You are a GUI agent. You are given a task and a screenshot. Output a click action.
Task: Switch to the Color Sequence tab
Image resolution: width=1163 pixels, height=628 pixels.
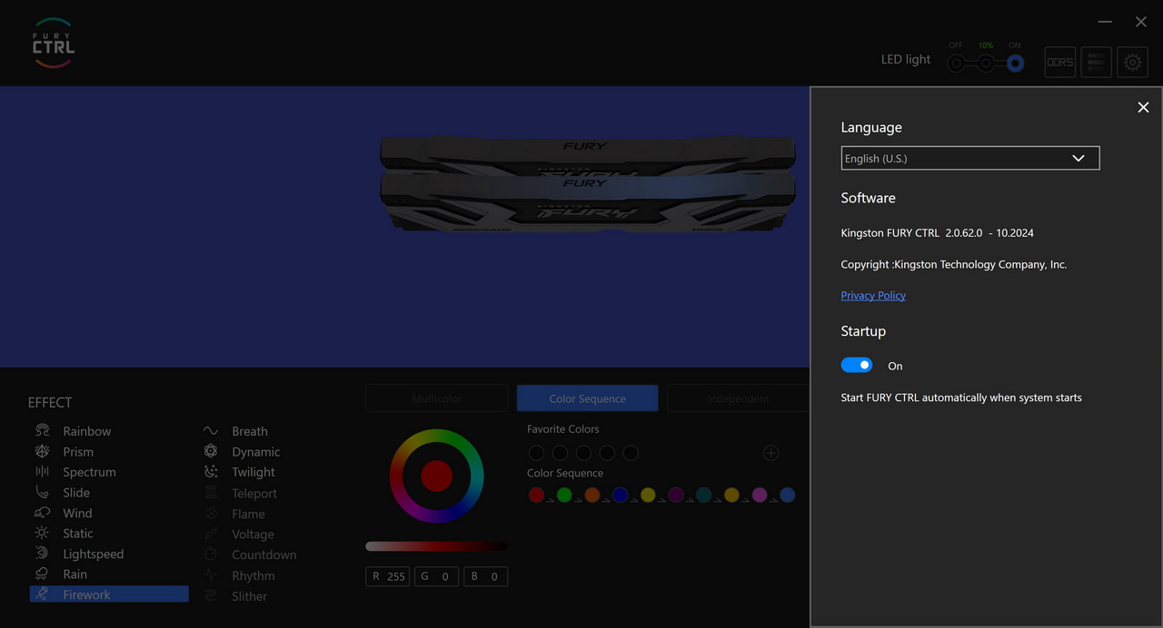click(x=588, y=398)
